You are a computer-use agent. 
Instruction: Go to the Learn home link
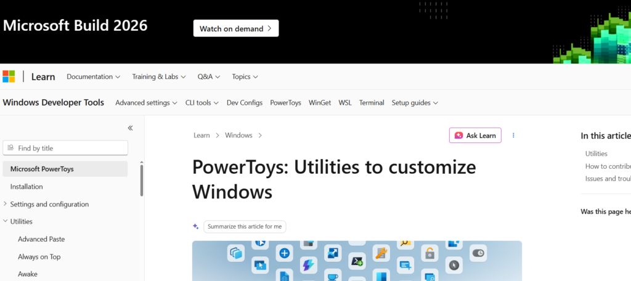coord(43,76)
